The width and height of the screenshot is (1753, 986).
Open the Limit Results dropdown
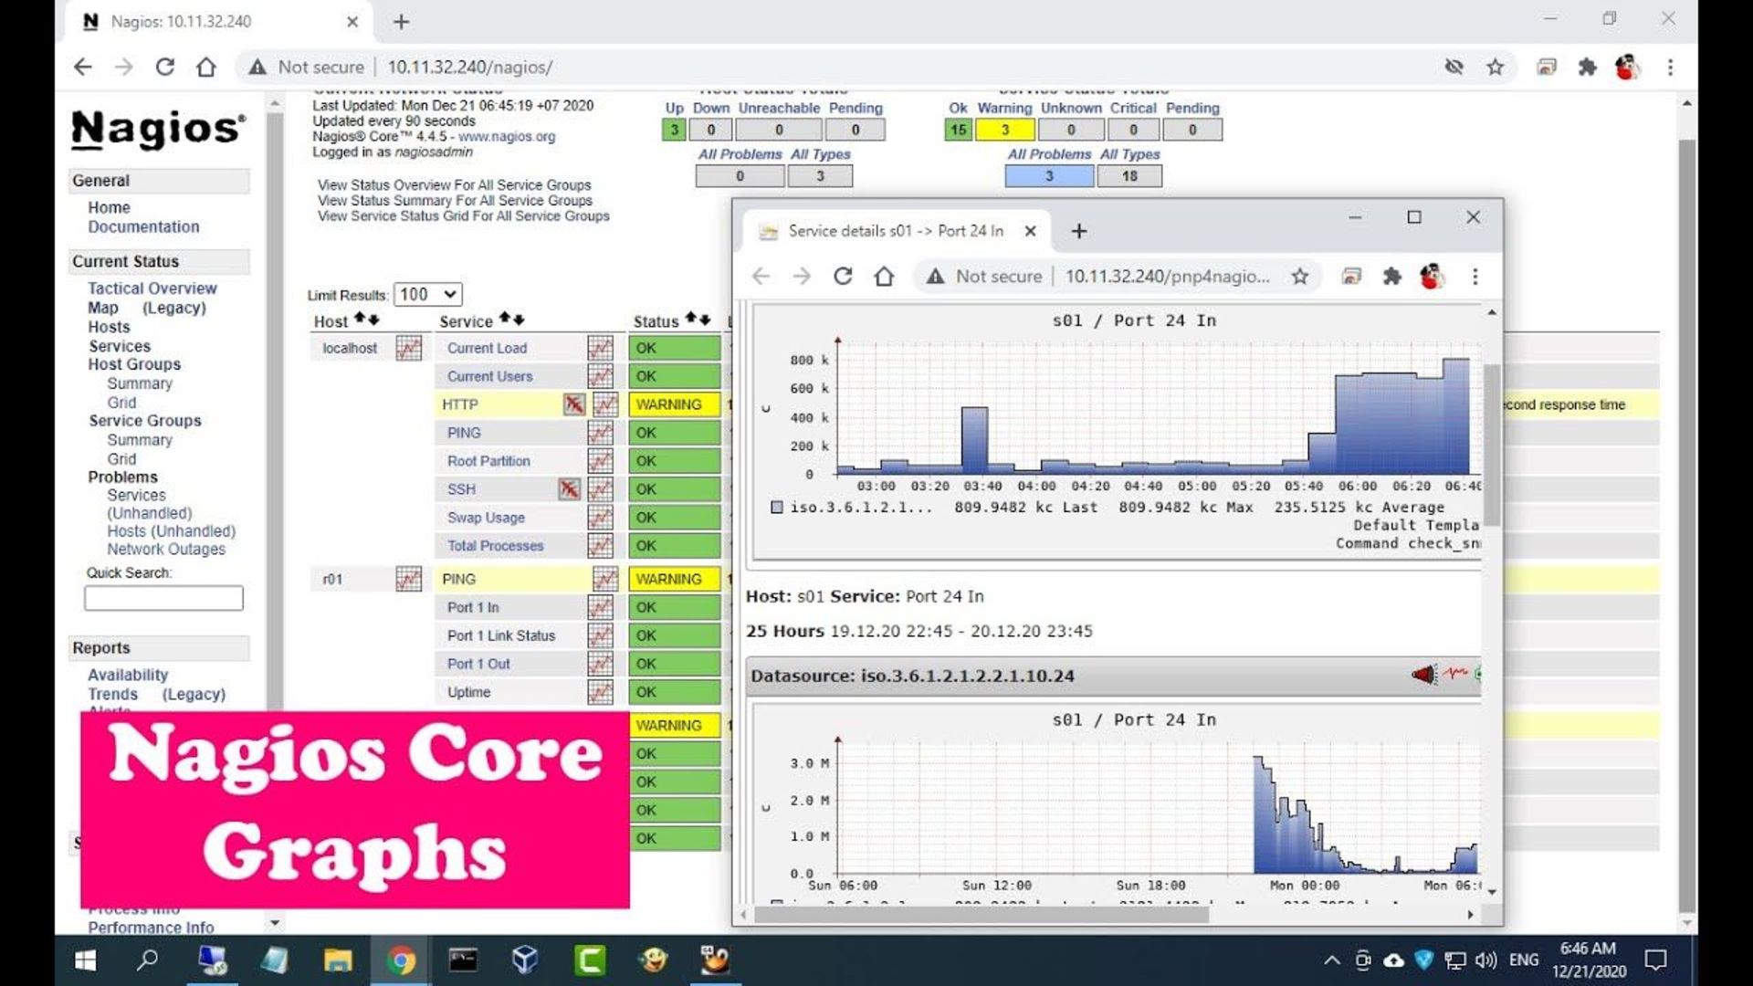(428, 294)
